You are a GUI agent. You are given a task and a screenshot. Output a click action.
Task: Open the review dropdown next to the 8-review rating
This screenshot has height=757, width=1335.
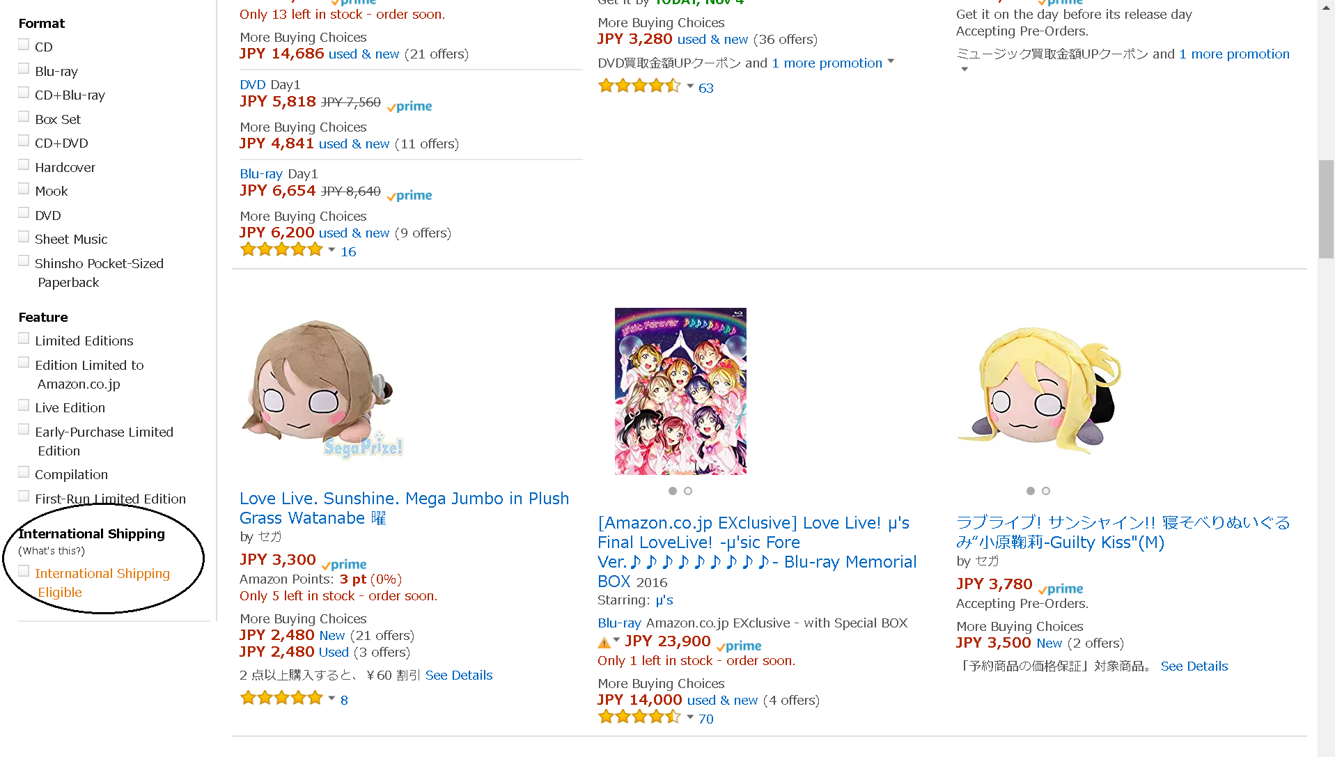click(331, 697)
